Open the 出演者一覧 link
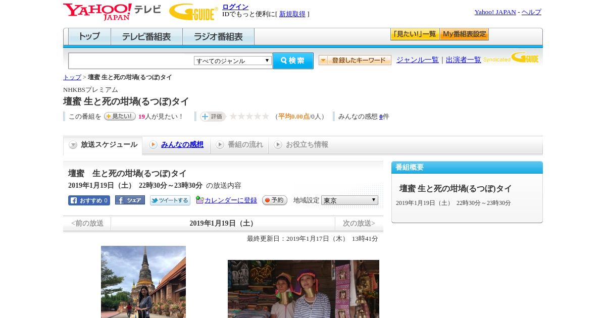 tap(464, 60)
